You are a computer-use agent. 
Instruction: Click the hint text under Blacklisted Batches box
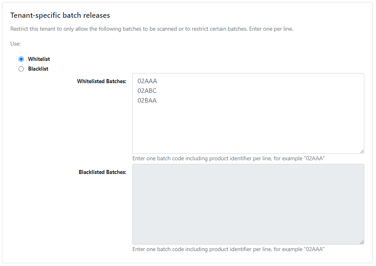tap(228, 249)
